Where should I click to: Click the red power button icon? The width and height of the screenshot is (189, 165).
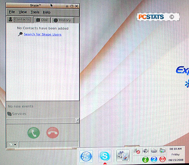click(x=163, y=159)
